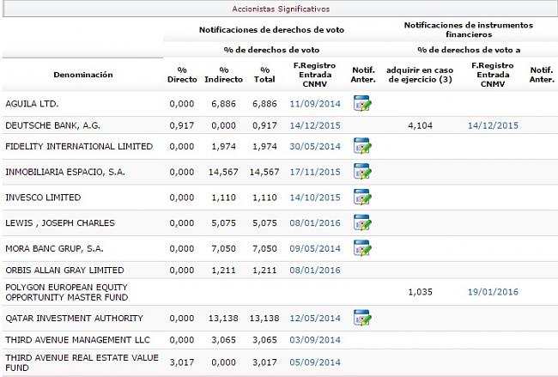Click Notificaciones de instrumentos financieros heading
The width and height of the screenshot is (558, 377).
pyautogui.click(x=469, y=30)
